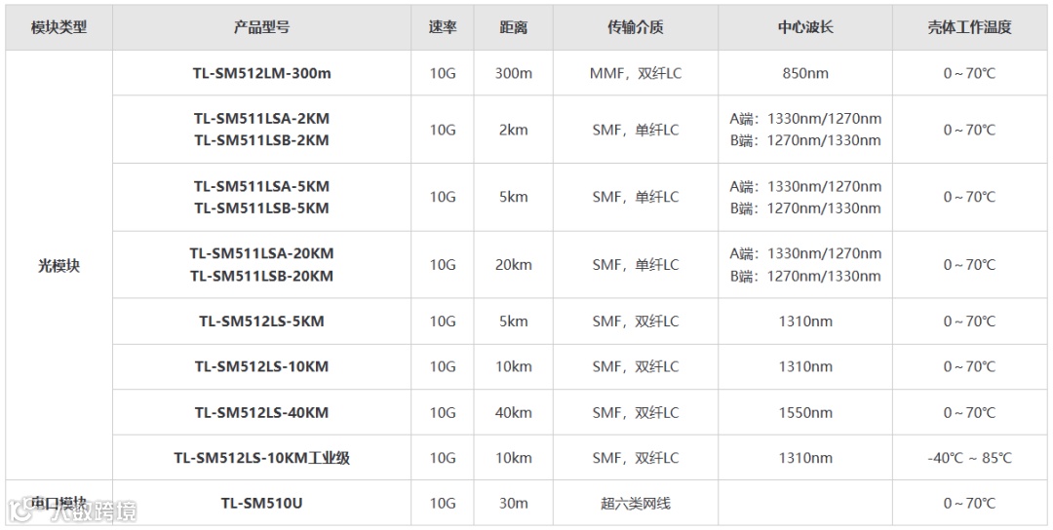Click the 40km distance cell

coord(514,412)
